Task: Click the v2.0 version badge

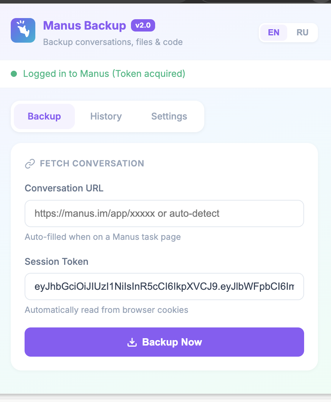Action: click(143, 26)
